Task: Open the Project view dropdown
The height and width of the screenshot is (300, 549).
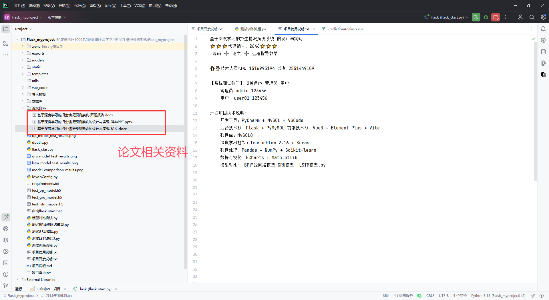Action: (23, 29)
